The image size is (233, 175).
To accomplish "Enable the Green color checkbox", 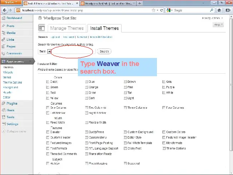I will [x=48, y=87].
